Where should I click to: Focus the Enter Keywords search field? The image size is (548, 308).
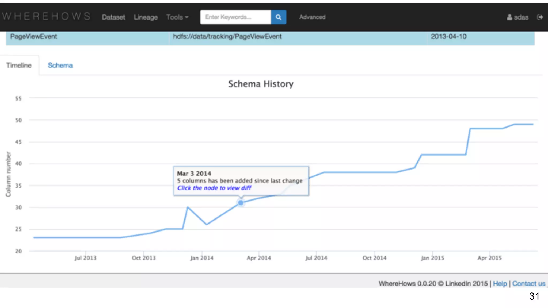pos(235,17)
